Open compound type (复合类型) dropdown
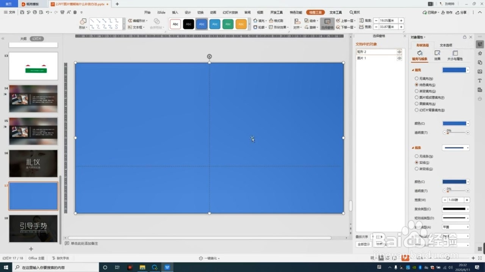This screenshot has height=272, width=485. click(x=456, y=209)
